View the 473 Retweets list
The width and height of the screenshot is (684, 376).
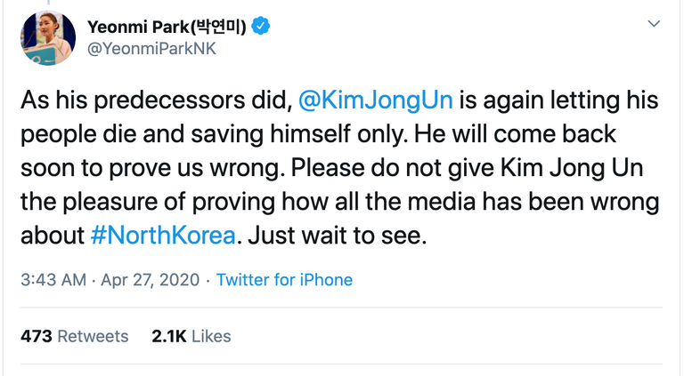pos(74,336)
